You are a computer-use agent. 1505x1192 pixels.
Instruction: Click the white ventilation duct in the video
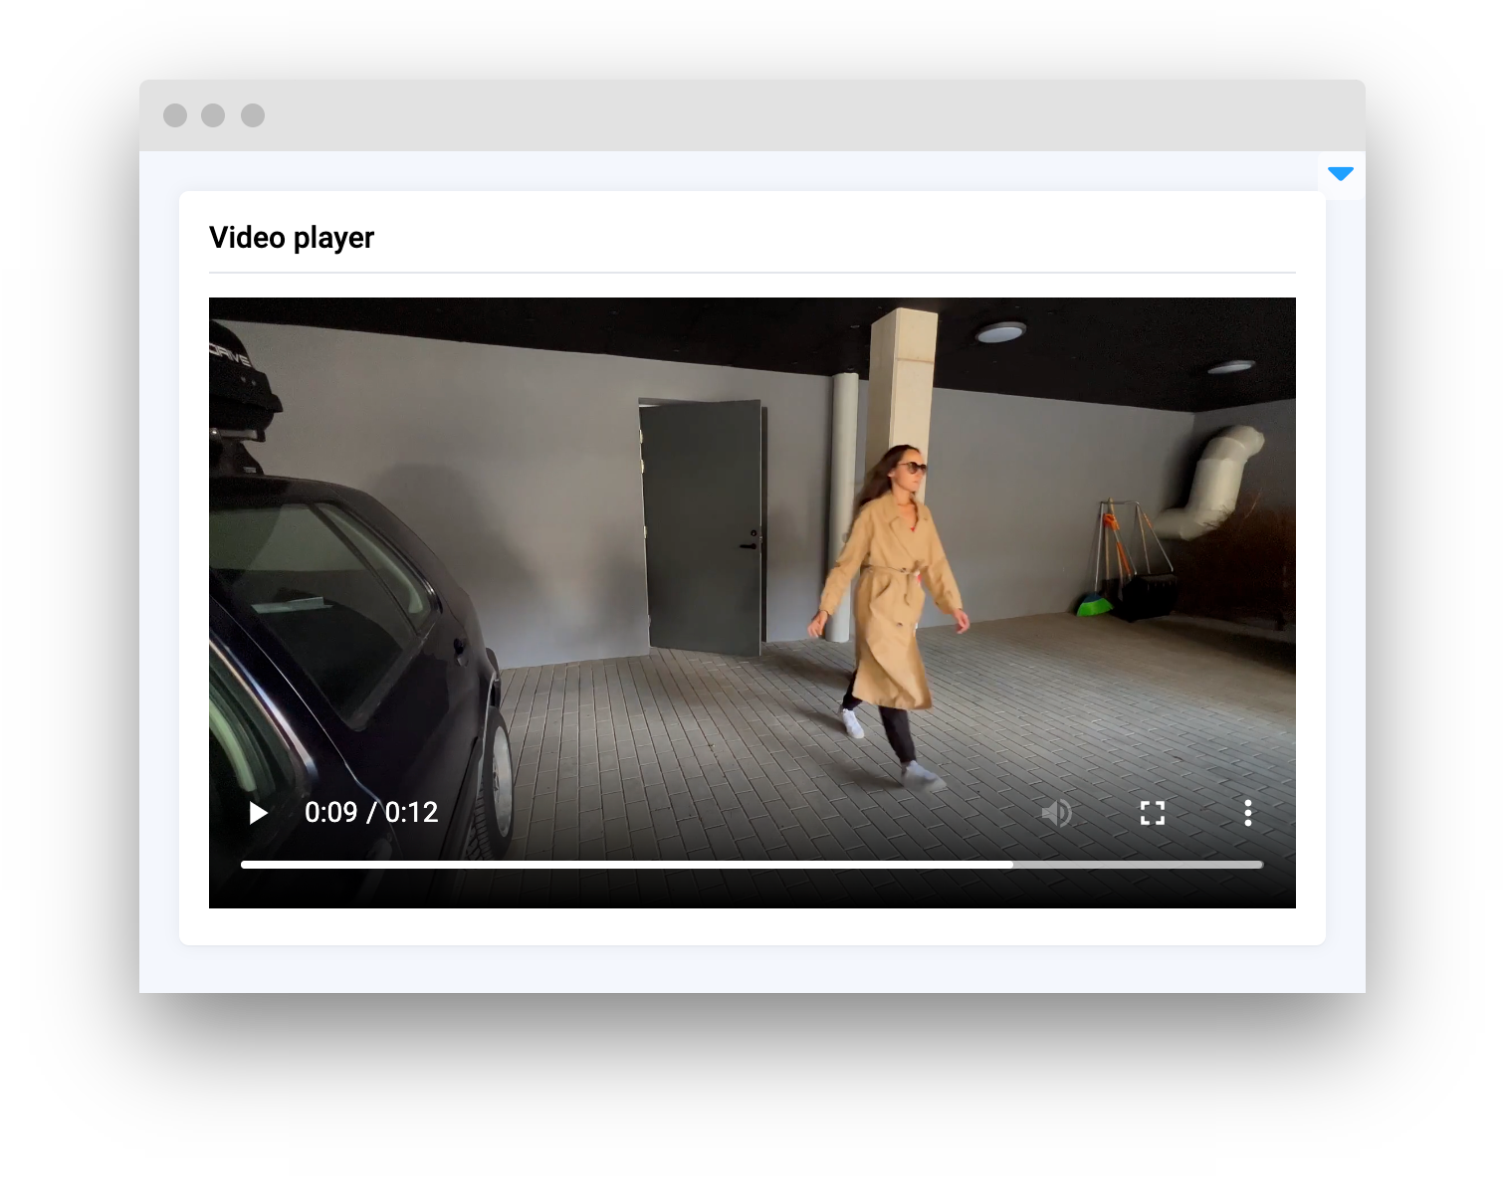(1214, 483)
